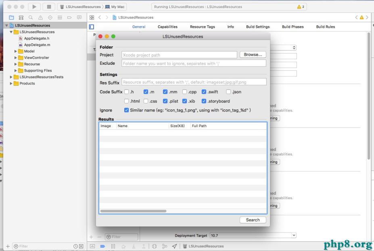Click the results table horizontal scrollbar
Screen dimensions: 374x251
133,211
